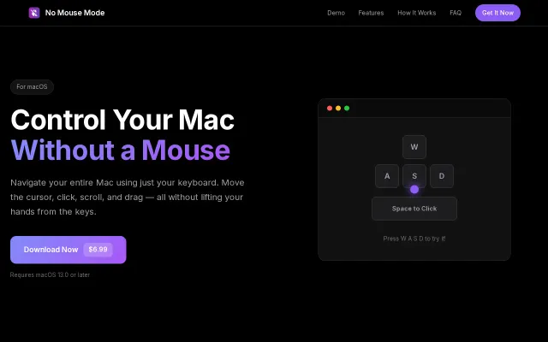Click 'Requires macOS 13.0 or later' text

(x=50, y=275)
